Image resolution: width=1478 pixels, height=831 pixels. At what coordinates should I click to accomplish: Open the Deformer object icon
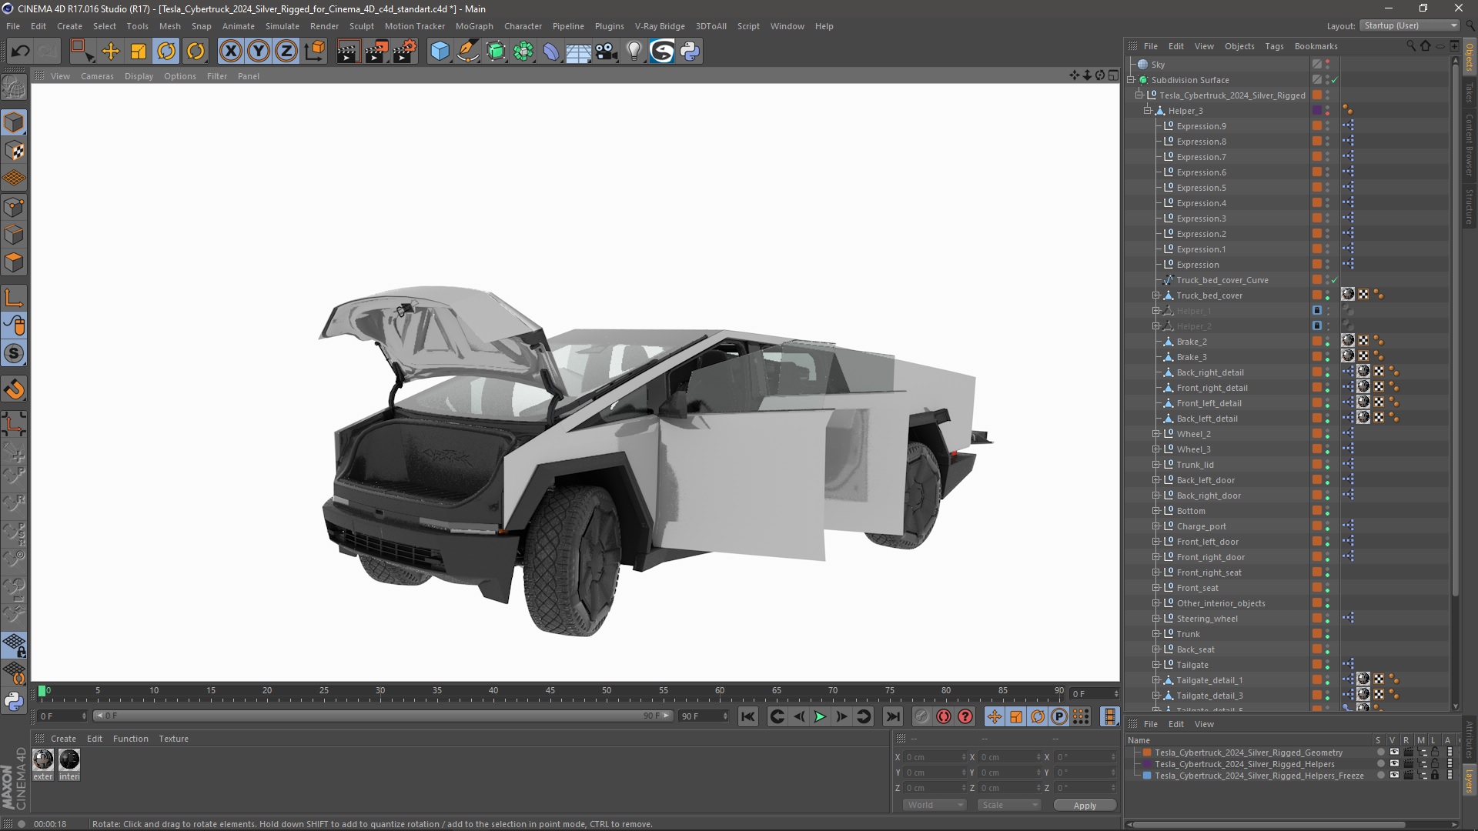(x=551, y=52)
